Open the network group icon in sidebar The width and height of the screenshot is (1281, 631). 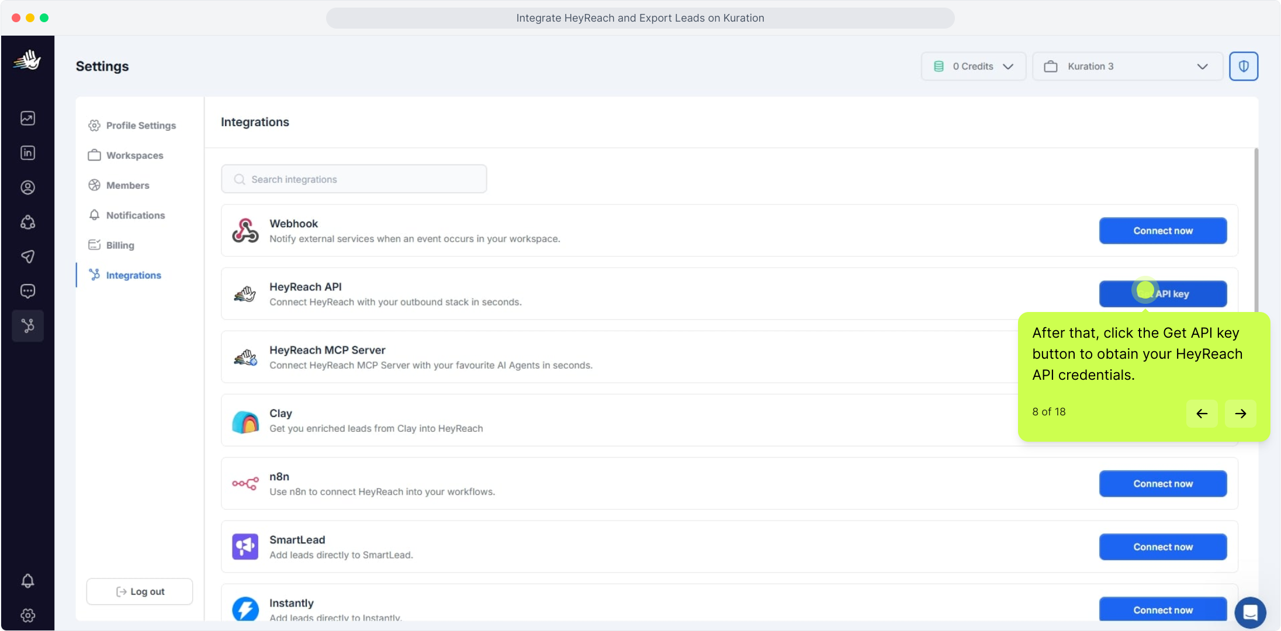pos(27,222)
